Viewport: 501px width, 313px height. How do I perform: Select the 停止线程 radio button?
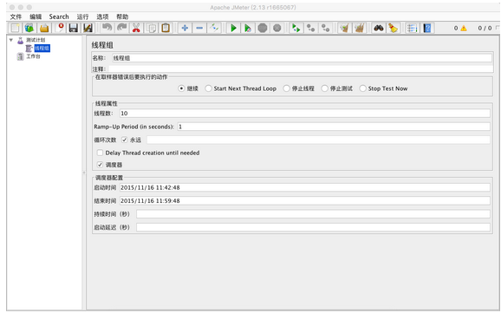(x=286, y=88)
